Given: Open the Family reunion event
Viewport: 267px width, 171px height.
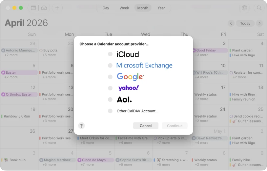Looking at the screenshot, I should (242, 99).
